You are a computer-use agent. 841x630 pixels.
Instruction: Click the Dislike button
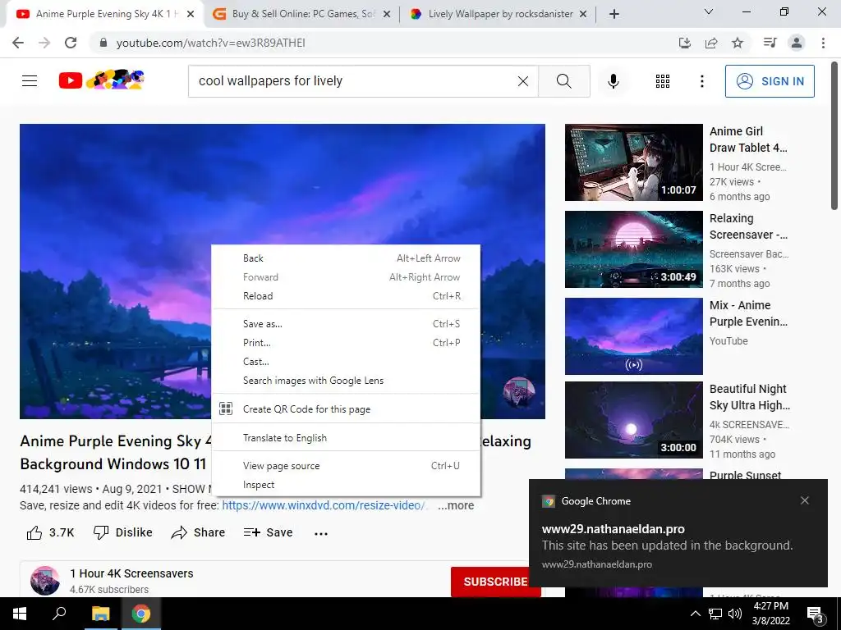pos(123,532)
